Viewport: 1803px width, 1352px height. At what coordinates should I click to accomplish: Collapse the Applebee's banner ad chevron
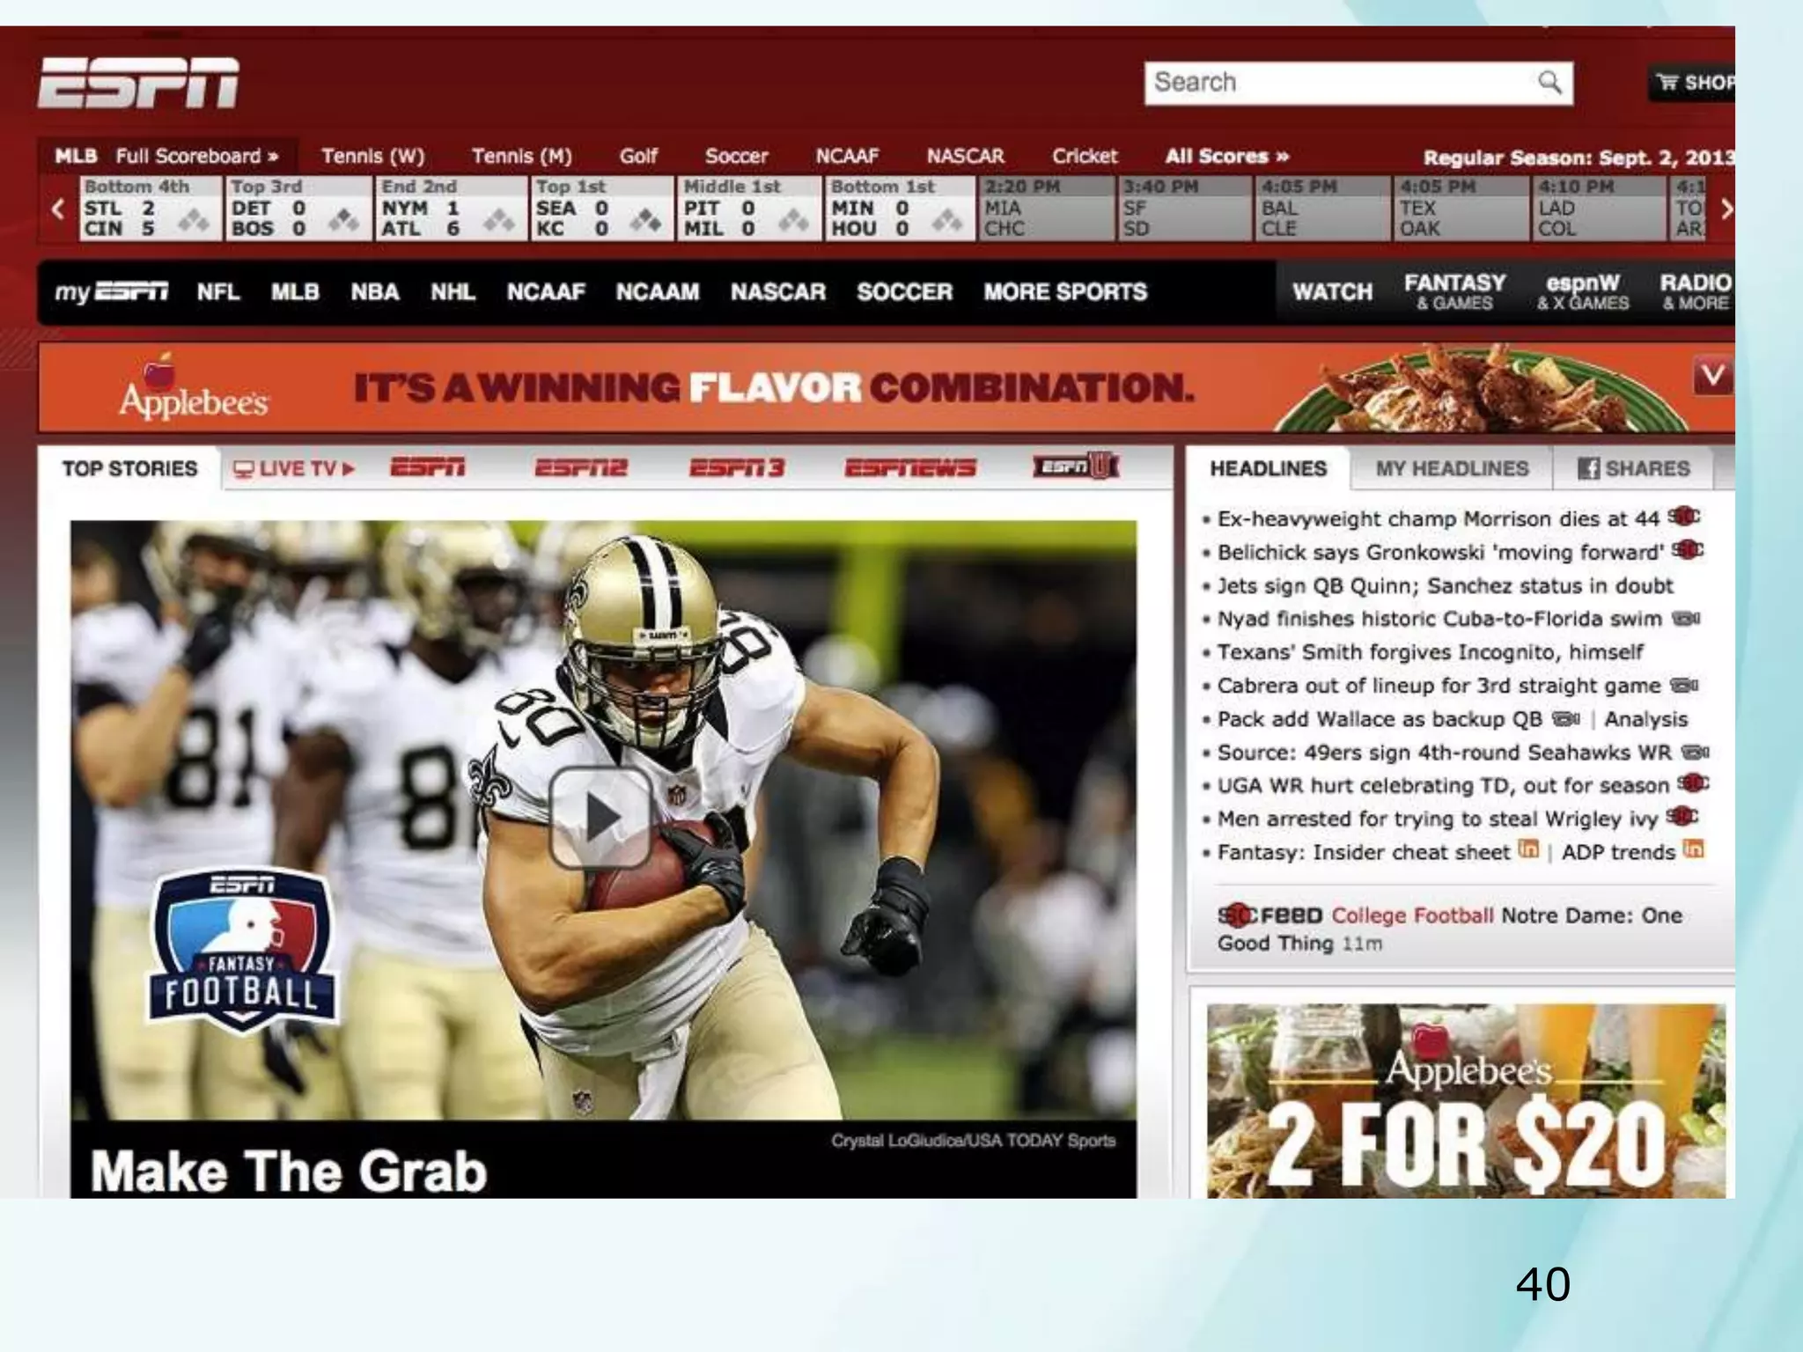click(x=1711, y=377)
